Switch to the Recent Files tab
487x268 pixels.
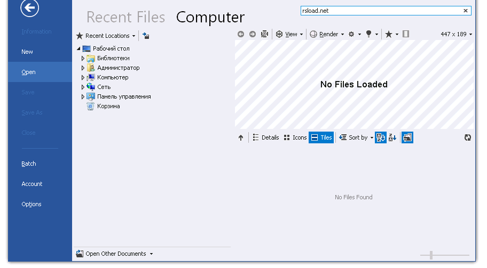click(x=125, y=17)
